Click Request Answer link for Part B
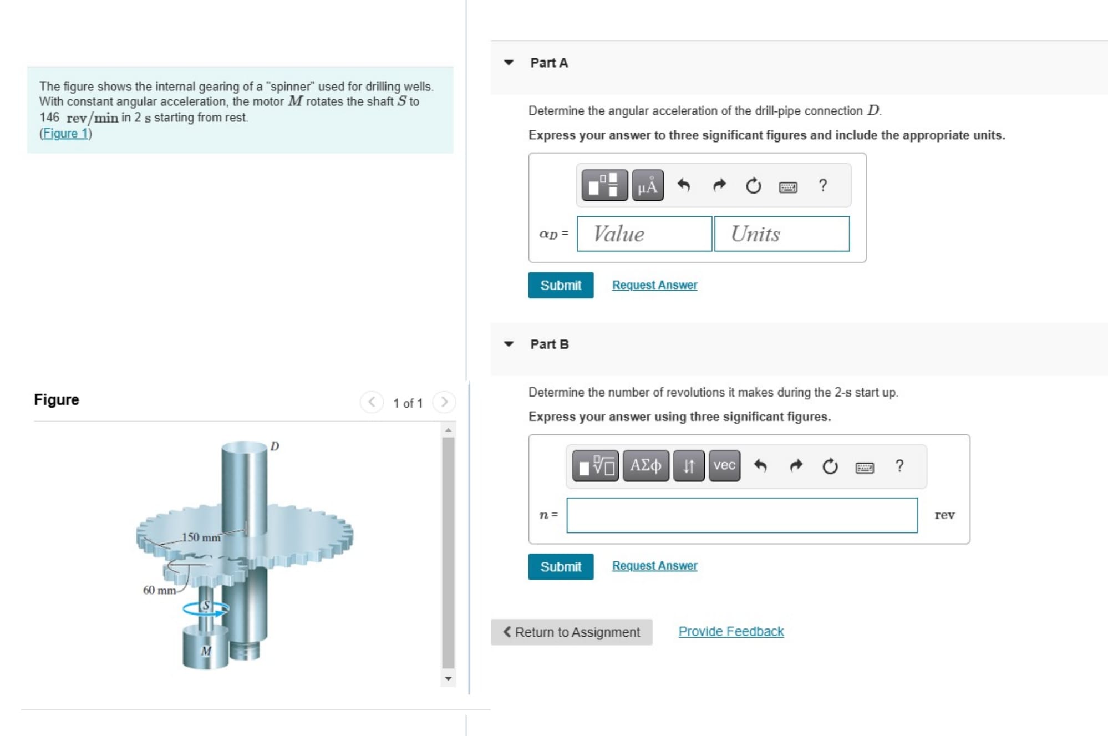Screen dimensions: 1108x736 pyautogui.click(x=654, y=566)
